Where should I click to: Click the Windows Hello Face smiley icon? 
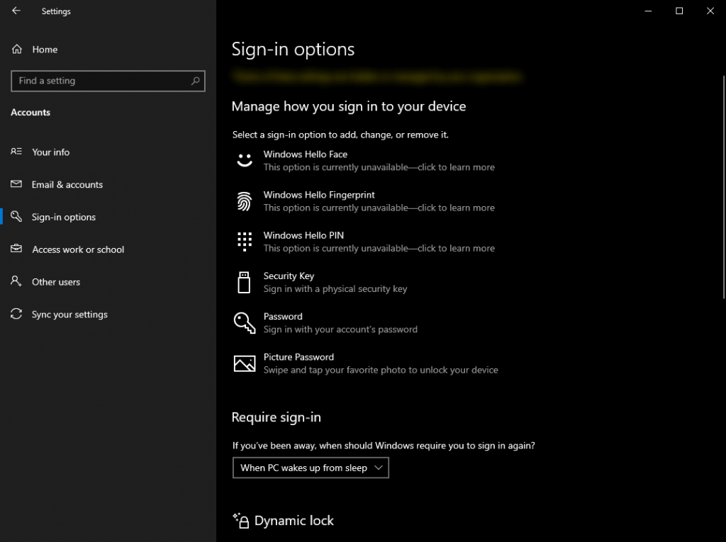(245, 160)
